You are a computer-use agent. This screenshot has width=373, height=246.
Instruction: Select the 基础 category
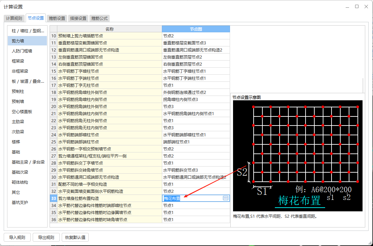(27, 152)
